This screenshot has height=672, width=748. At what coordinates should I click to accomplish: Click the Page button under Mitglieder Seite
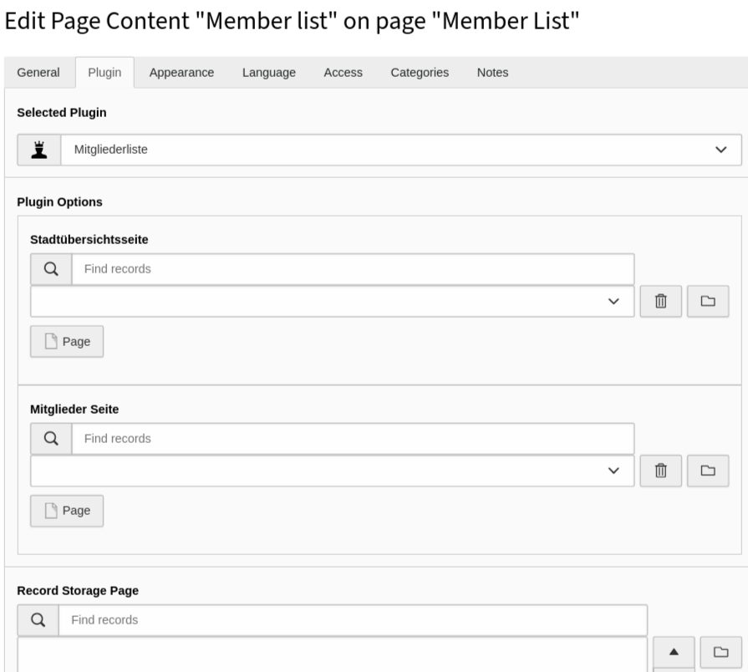point(67,511)
